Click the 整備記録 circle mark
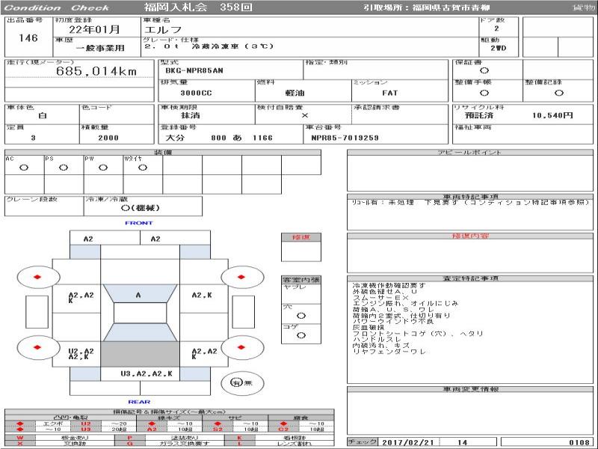Image resolution: width=598 pixels, height=449 pixels. 558,93
